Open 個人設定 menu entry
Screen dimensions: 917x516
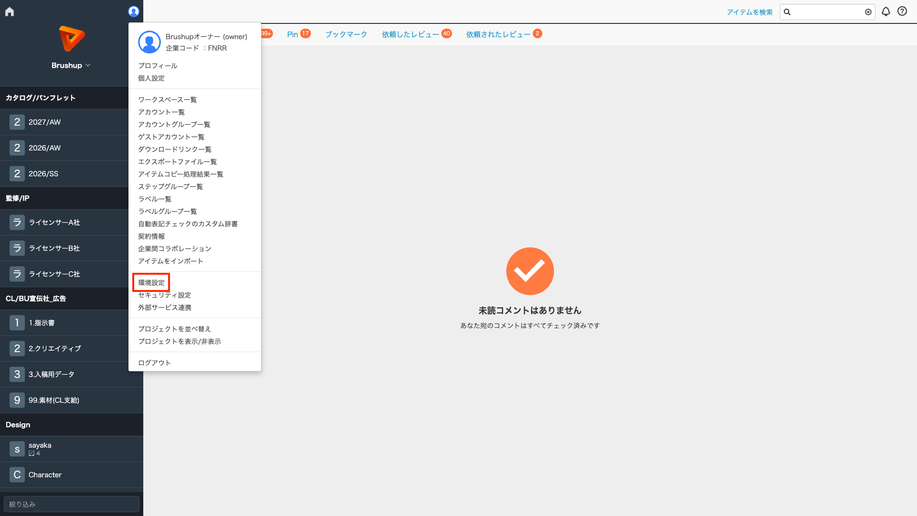[151, 78]
